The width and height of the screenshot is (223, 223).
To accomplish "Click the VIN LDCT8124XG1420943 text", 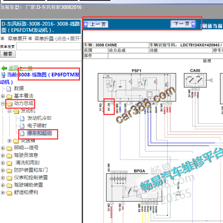I will coord(200,45).
